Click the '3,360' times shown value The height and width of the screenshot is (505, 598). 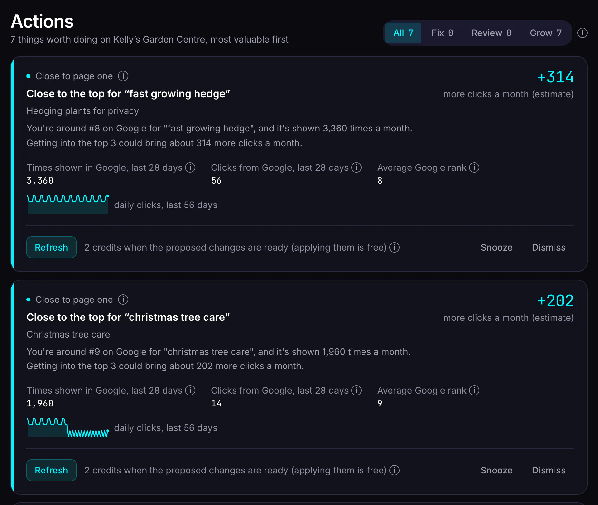(x=40, y=181)
